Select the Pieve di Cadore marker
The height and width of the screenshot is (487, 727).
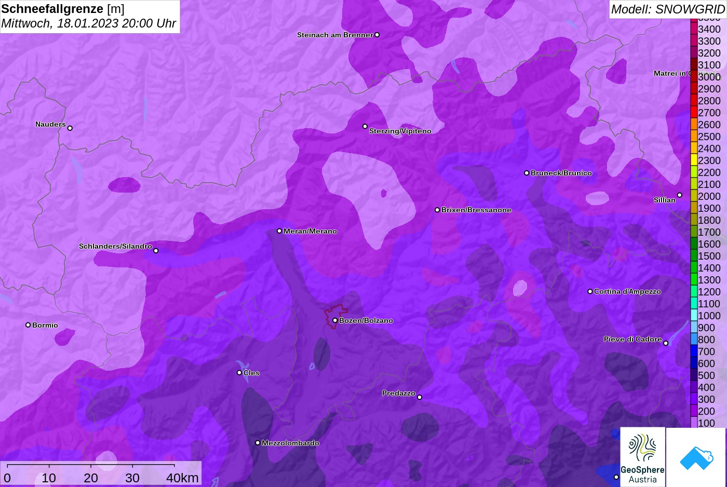coord(666,343)
